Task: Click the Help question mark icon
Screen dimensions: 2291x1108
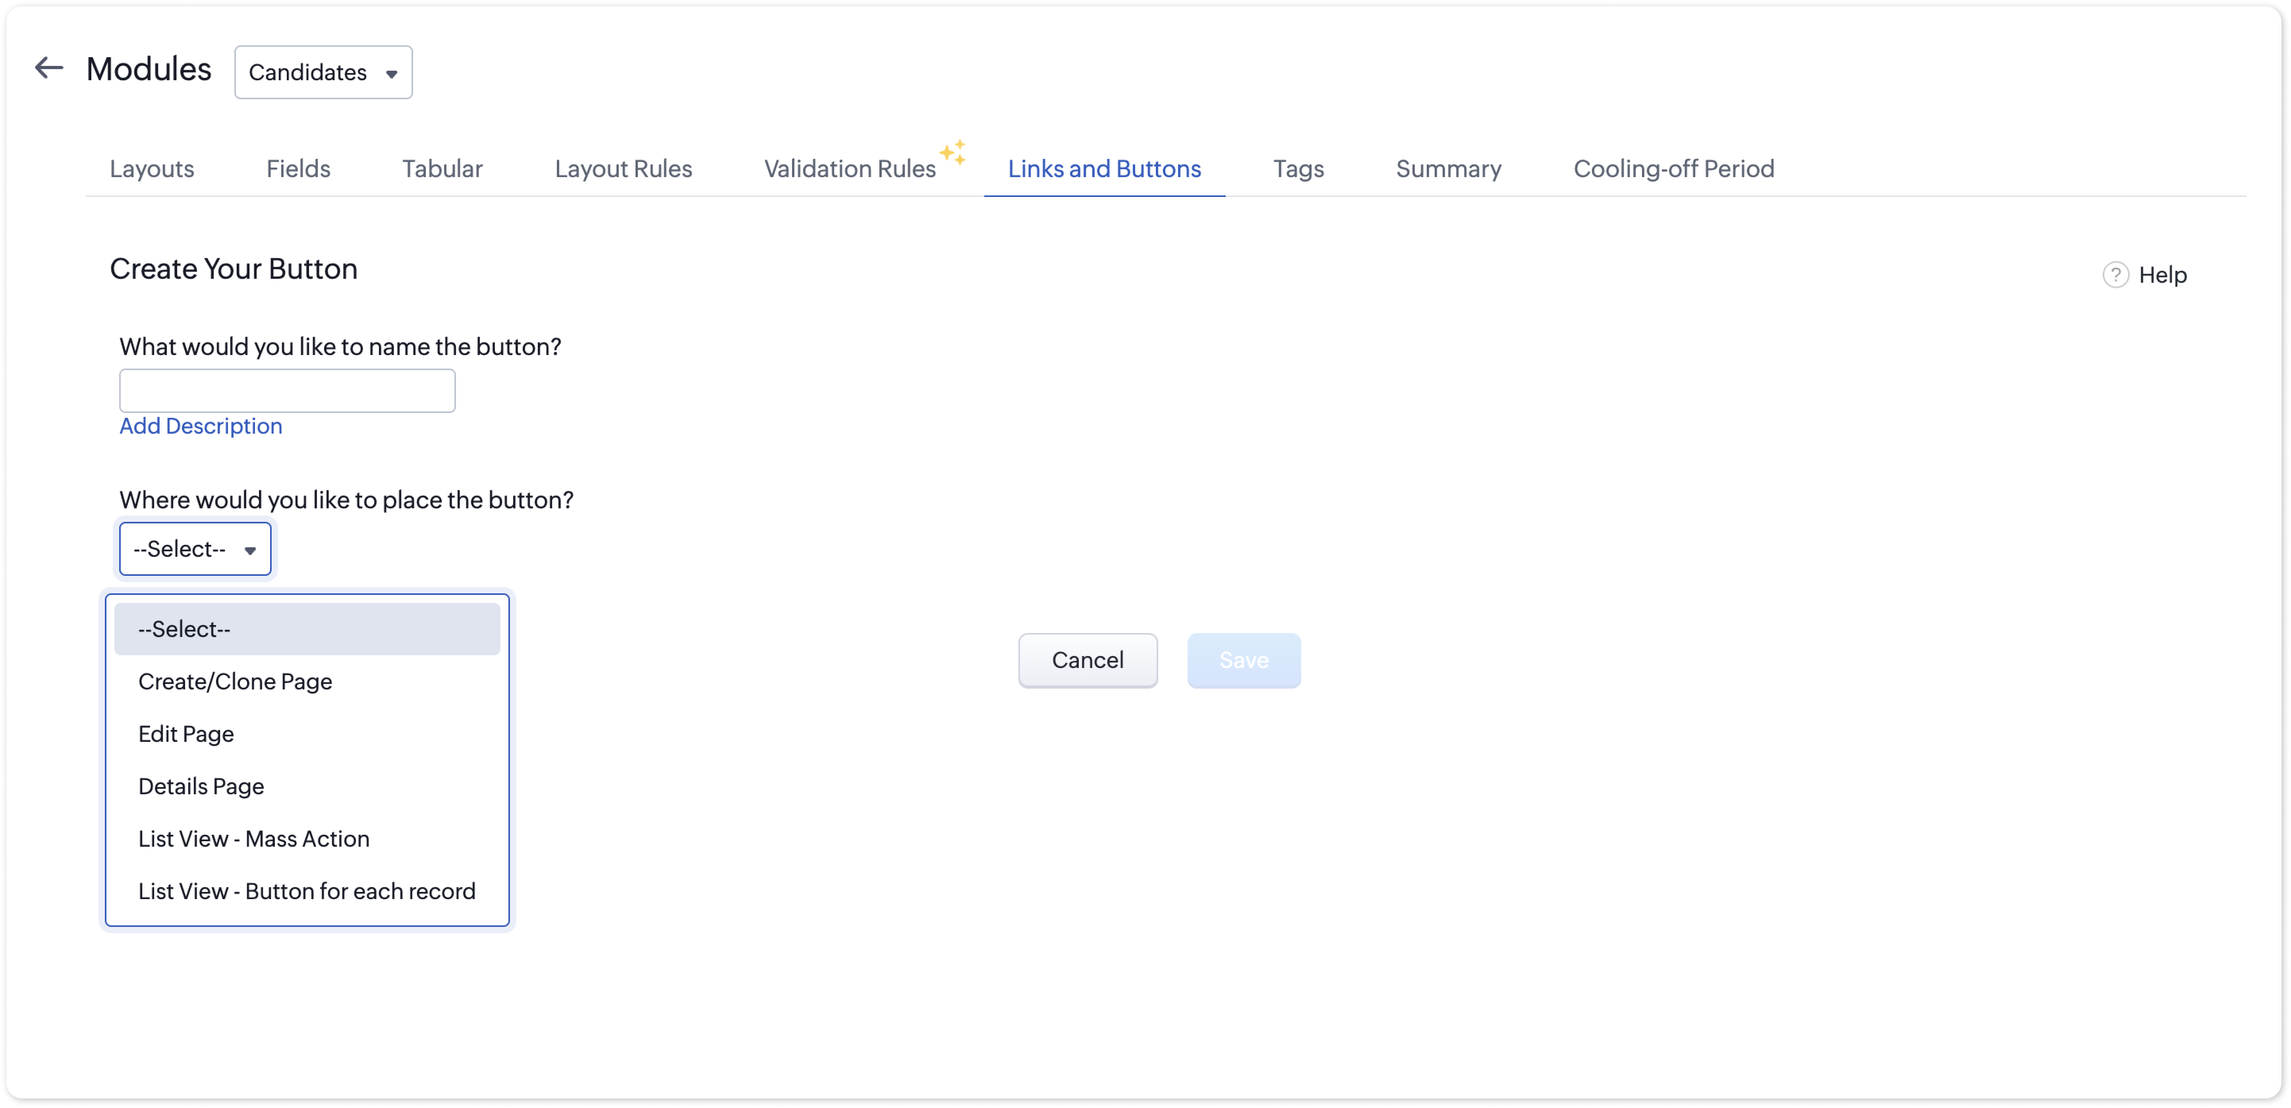Action: (x=2115, y=275)
